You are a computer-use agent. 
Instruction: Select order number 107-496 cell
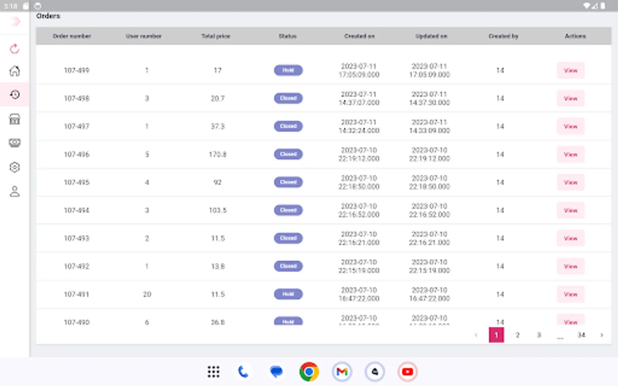[x=77, y=154]
